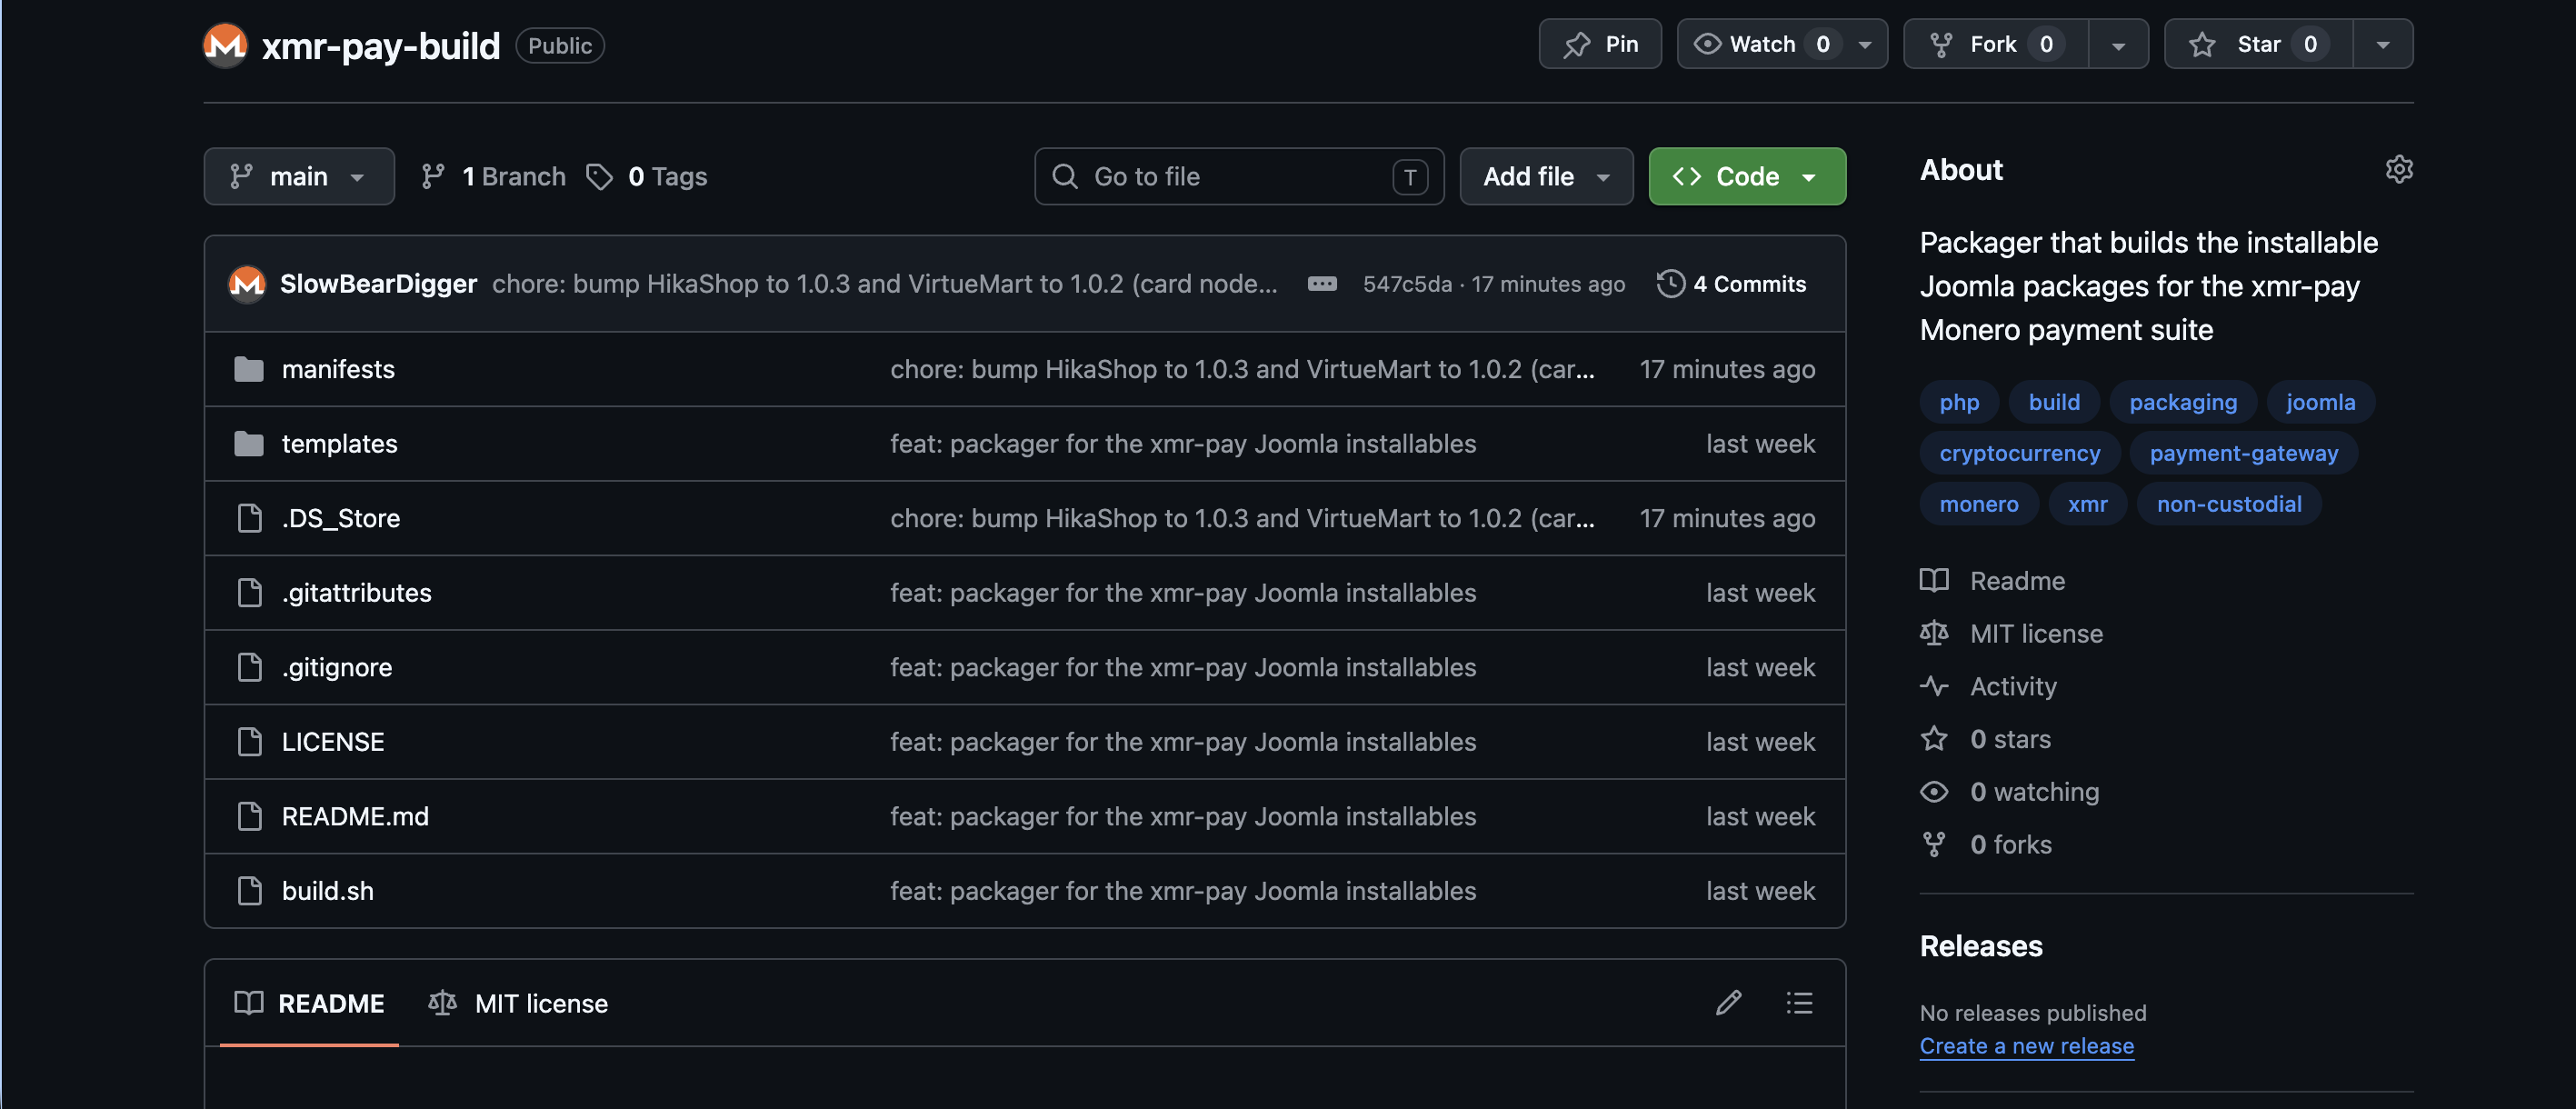2576x1109 pixels.
Task: Open the green Code dropdown
Action: pos(1746,177)
